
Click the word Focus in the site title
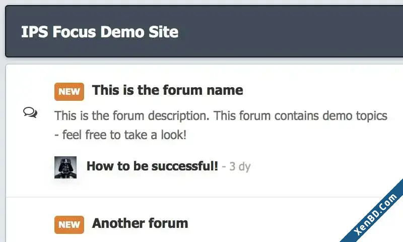[x=74, y=32]
